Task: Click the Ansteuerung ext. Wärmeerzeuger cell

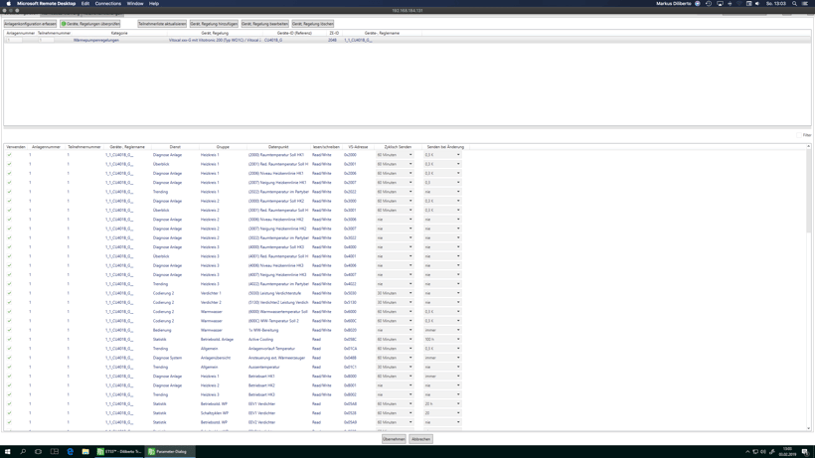Action: click(276, 358)
